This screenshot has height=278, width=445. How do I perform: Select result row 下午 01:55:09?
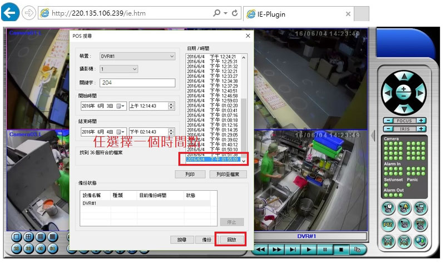tap(213, 160)
